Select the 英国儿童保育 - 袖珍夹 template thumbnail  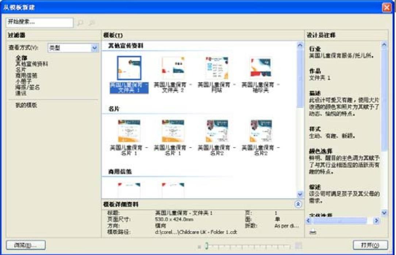point(261,68)
